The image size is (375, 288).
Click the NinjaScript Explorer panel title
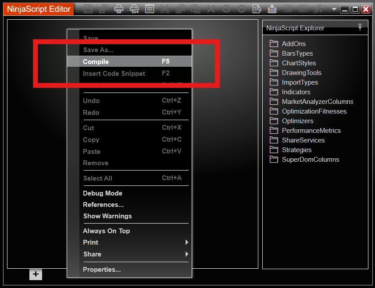click(x=295, y=28)
